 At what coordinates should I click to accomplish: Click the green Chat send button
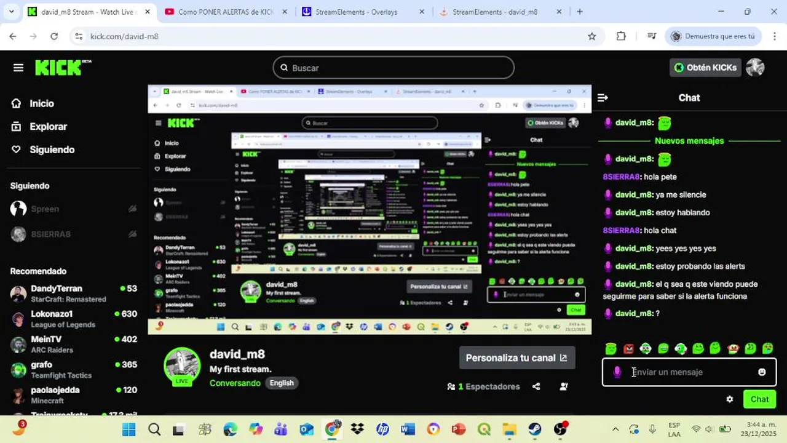(759, 399)
